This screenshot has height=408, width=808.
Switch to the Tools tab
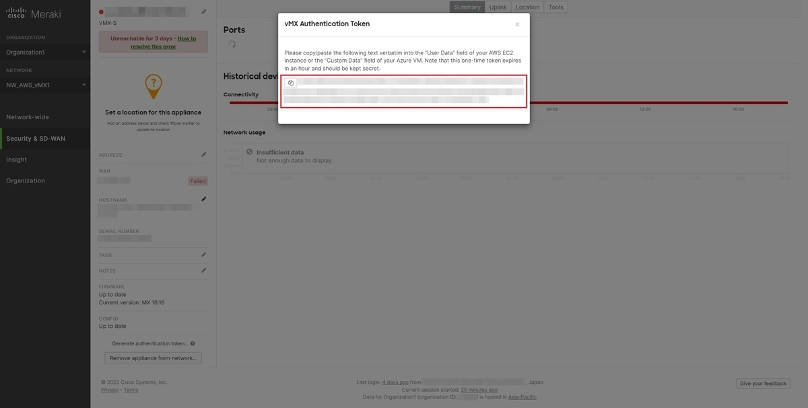point(555,7)
